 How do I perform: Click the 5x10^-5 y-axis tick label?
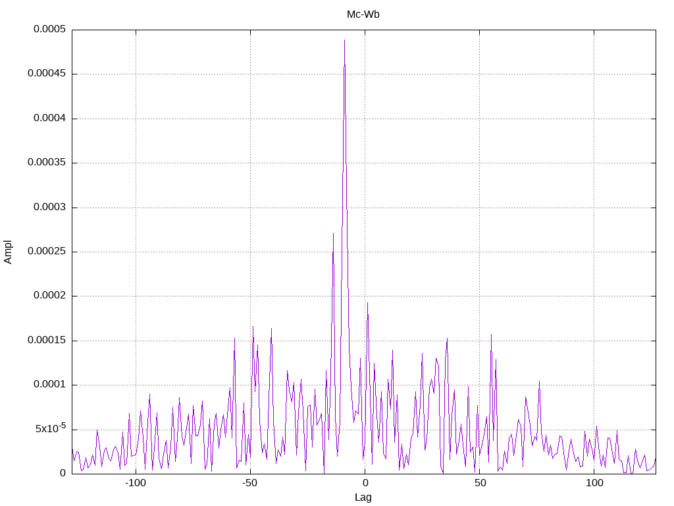click(x=51, y=428)
